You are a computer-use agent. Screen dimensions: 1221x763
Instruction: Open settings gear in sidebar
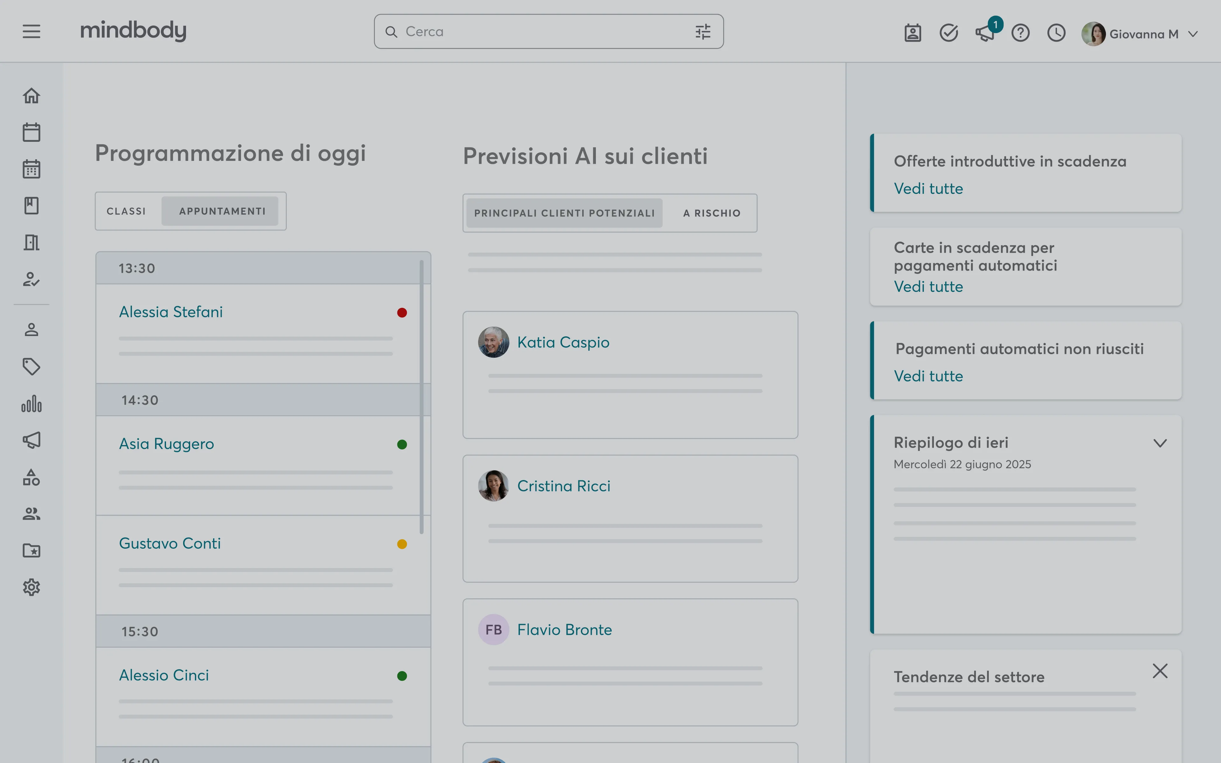click(x=31, y=587)
